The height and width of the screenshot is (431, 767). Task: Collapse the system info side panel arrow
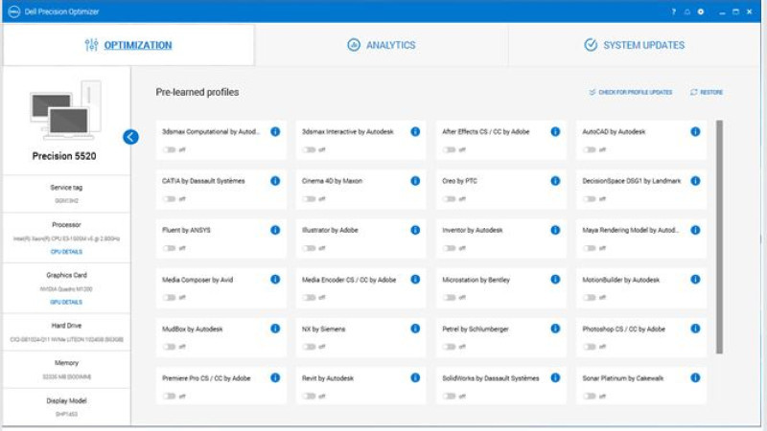coord(130,137)
